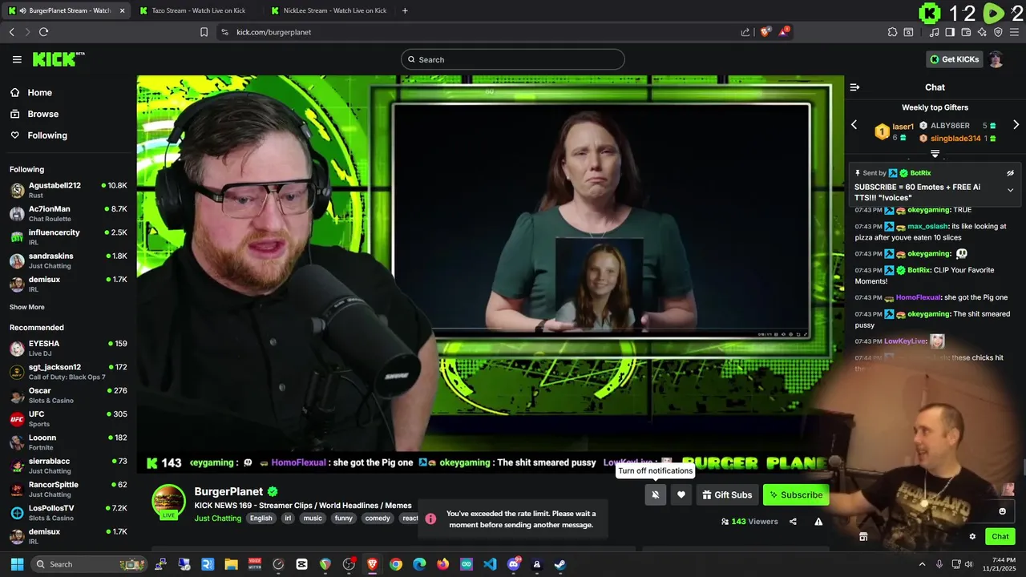
Task: Expand the gifters leaderboard handle
Action: coord(935,153)
